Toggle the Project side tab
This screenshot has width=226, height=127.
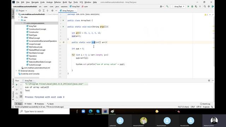click(13, 14)
